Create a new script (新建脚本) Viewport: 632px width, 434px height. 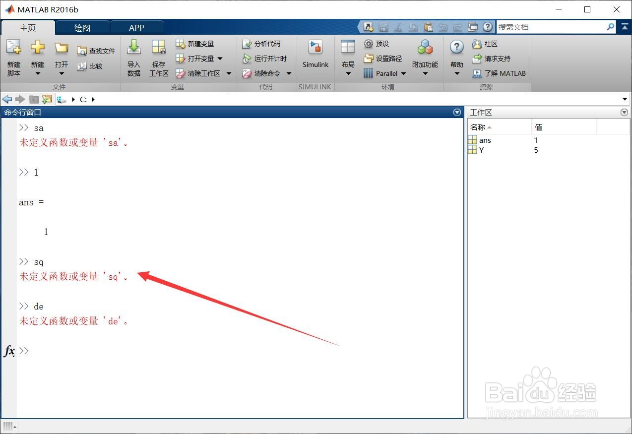pos(14,59)
